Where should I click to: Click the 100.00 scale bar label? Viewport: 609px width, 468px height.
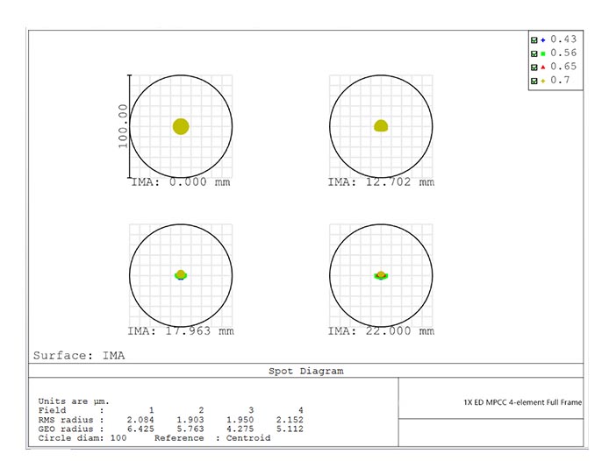click(123, 125)
